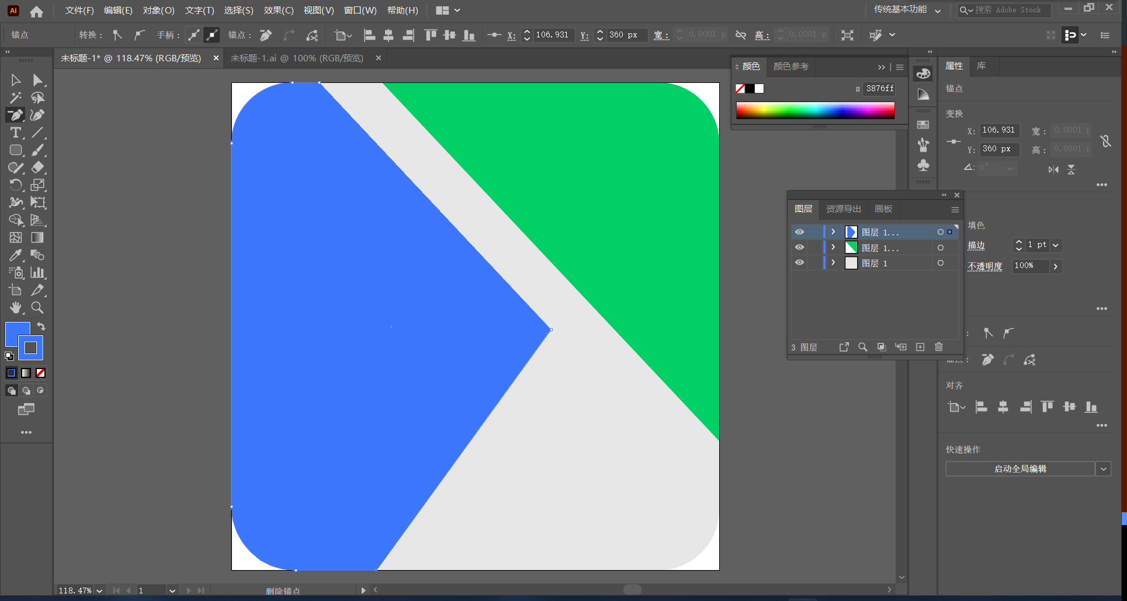Open the 画板 tab in layers panel
This screenshot has height=601, width=1127.
(x=883, y=209)
